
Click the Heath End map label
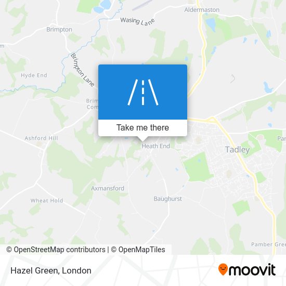[156, 146]
